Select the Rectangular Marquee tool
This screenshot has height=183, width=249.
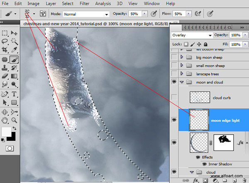coord(5,33)
